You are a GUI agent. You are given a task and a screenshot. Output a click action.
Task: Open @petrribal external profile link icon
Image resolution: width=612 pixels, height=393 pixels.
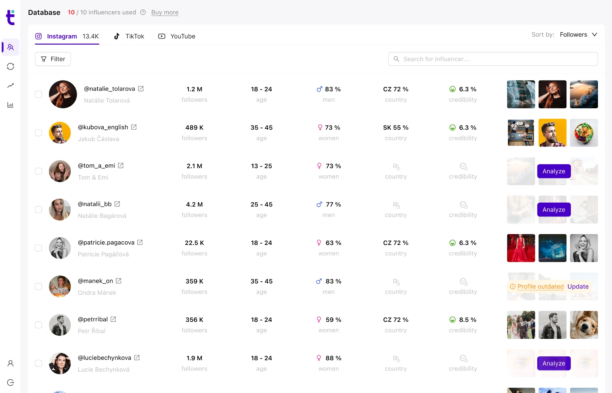113,319
